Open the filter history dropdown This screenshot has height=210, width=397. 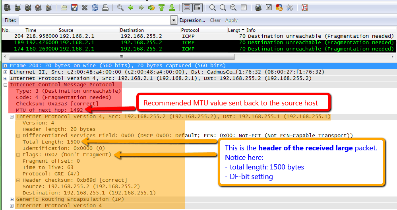tap(174, 20)
